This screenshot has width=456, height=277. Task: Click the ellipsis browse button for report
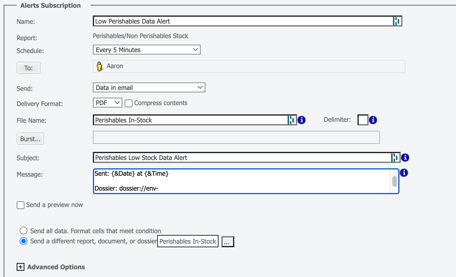click(227, 242)
